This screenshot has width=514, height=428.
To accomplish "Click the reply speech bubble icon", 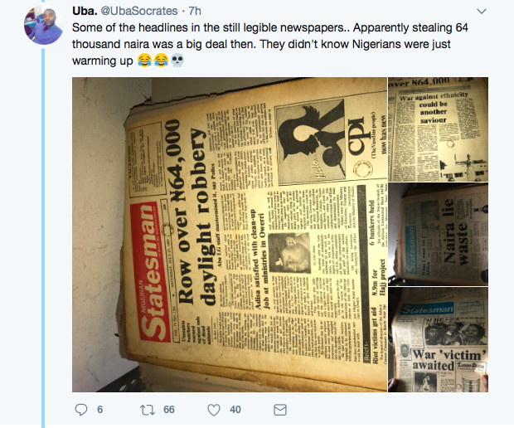I will tap(81, 410).
